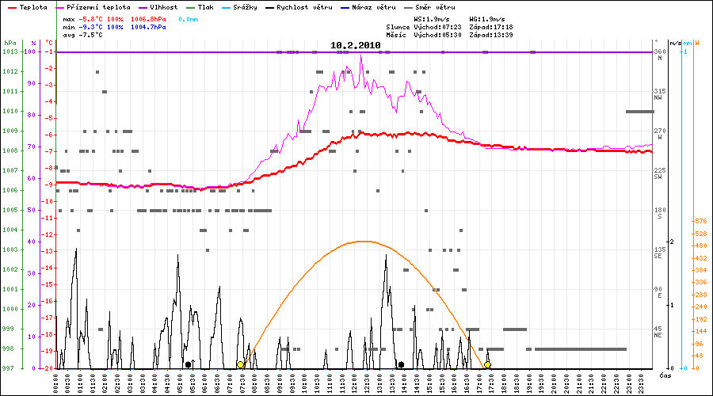The image size is (713, 396).
Task: Click the yellow sunrise marker at 07:30
Action: point(240,364)
